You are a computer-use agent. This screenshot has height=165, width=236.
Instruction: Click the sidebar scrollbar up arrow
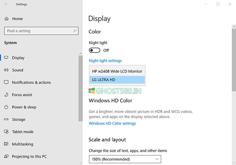[81, 54]
